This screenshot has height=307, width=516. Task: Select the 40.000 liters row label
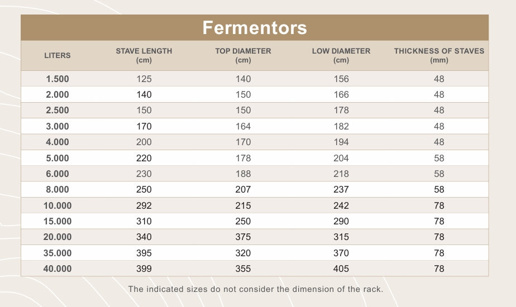tap(58, 268)
